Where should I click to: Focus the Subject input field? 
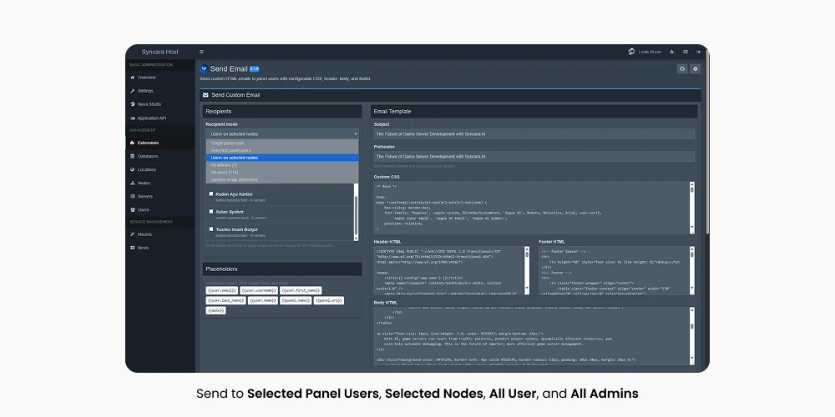(x=534, y=134)
